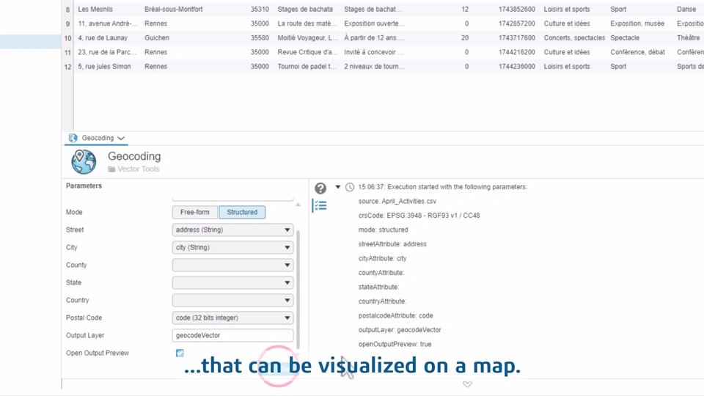Select row number 9 header

click(x=67, y=23)
